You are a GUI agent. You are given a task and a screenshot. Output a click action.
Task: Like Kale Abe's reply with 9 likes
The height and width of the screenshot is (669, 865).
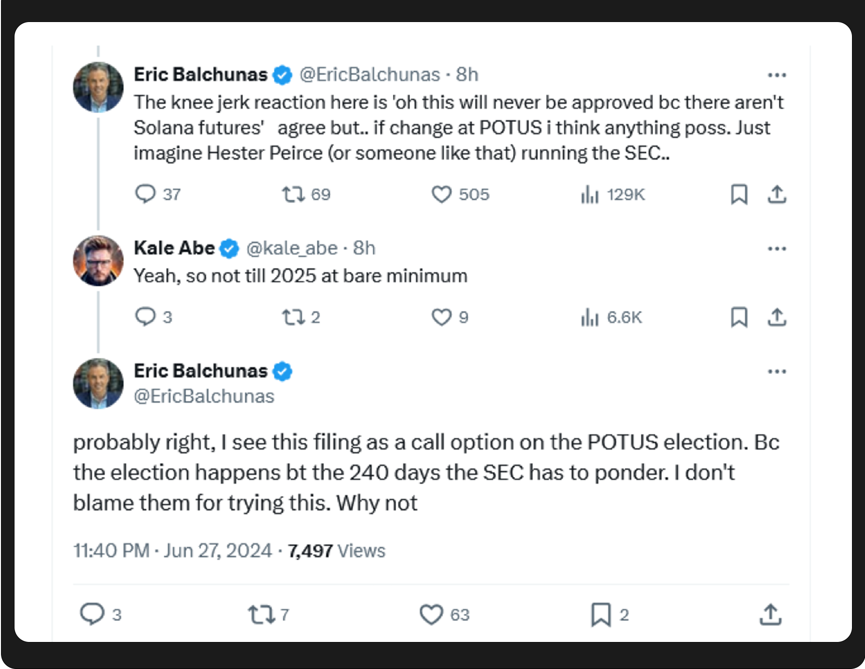click(442, 317)
